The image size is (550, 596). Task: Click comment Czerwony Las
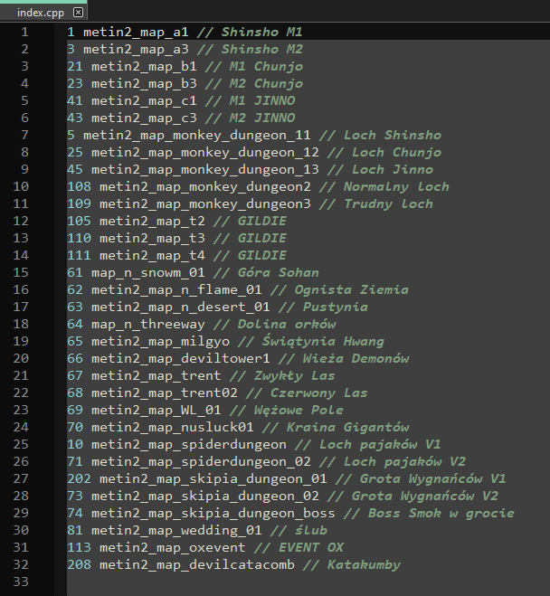click(319, 393)
